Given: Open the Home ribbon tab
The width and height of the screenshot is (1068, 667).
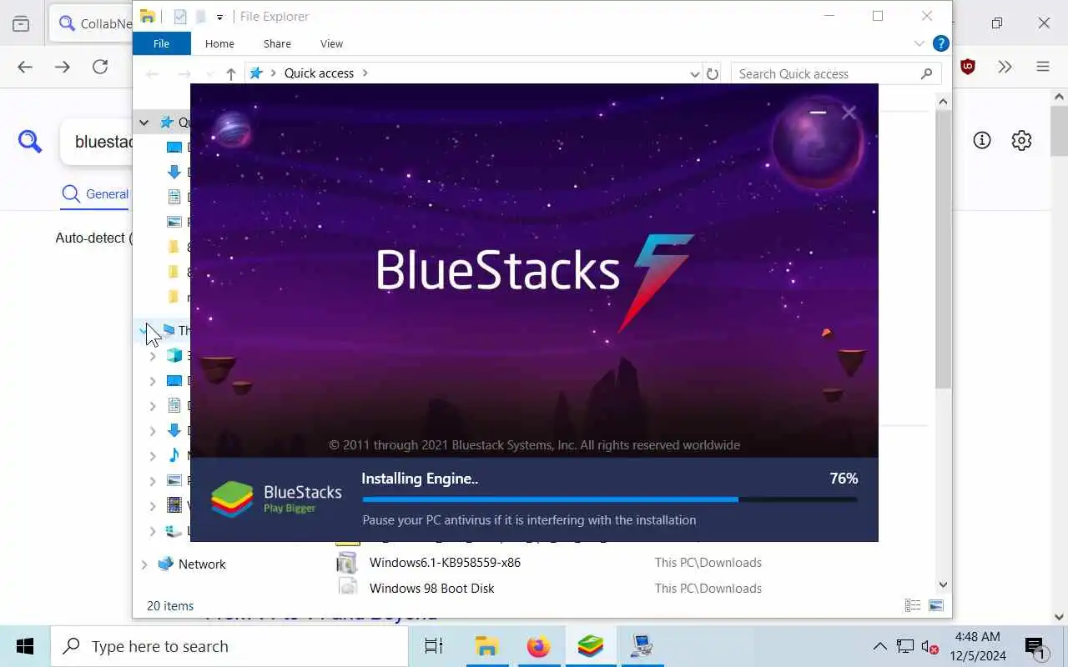Looking at the screenshot, I should coord(219,43).
